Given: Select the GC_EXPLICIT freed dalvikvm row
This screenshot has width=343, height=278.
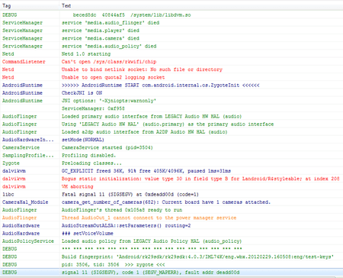Looking at the screenshot, I should click(x=171, y=171).
